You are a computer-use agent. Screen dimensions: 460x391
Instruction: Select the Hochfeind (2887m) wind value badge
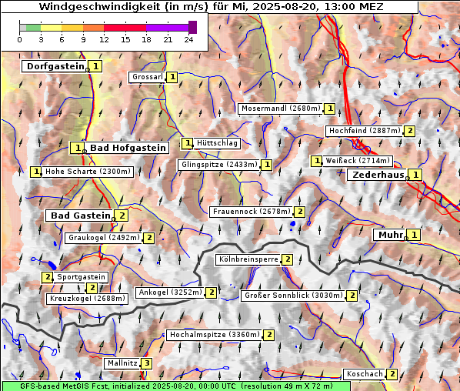410,131
